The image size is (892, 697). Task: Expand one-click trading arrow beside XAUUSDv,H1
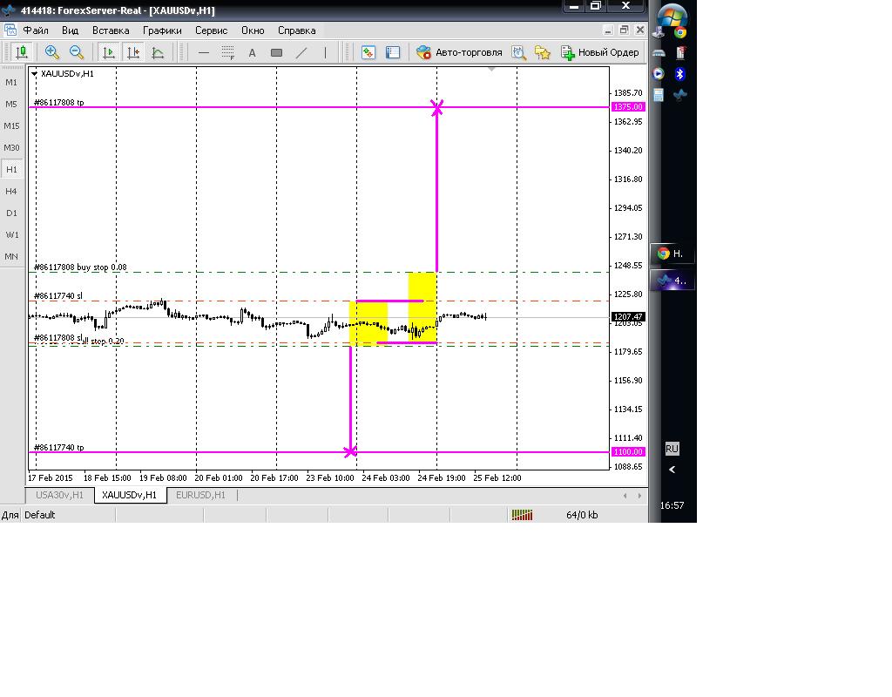pos(35,74)
